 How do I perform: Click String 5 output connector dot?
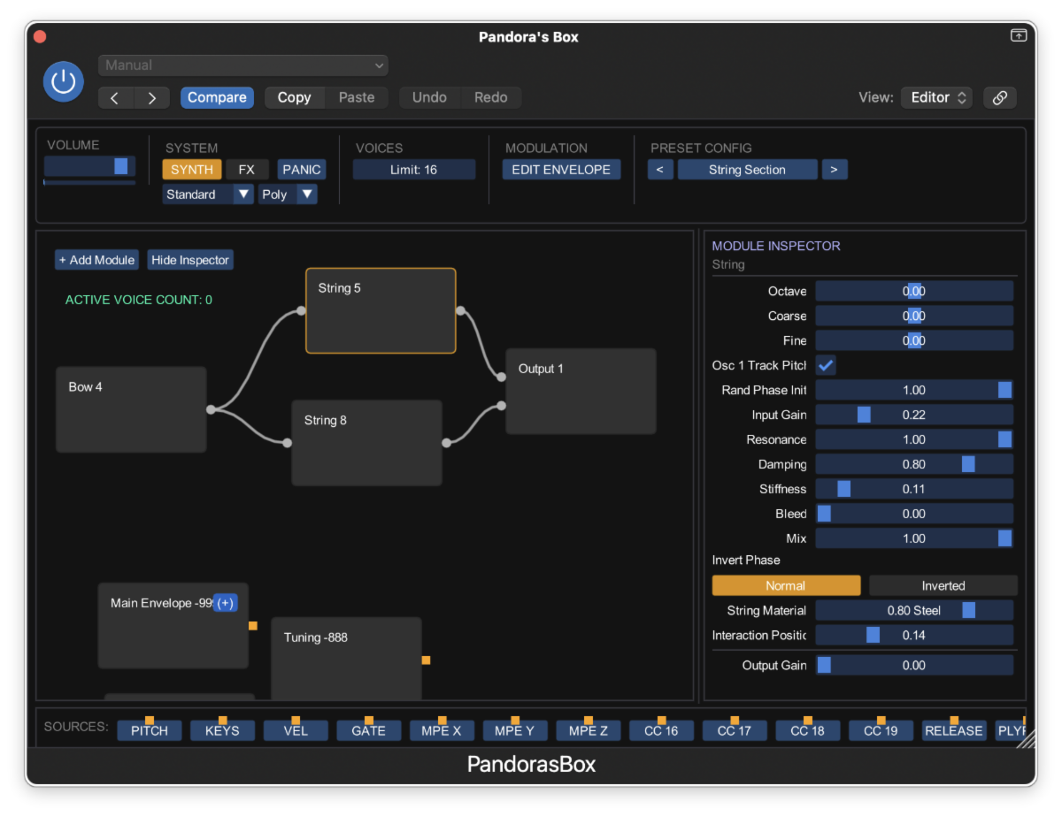coord(460,310)
